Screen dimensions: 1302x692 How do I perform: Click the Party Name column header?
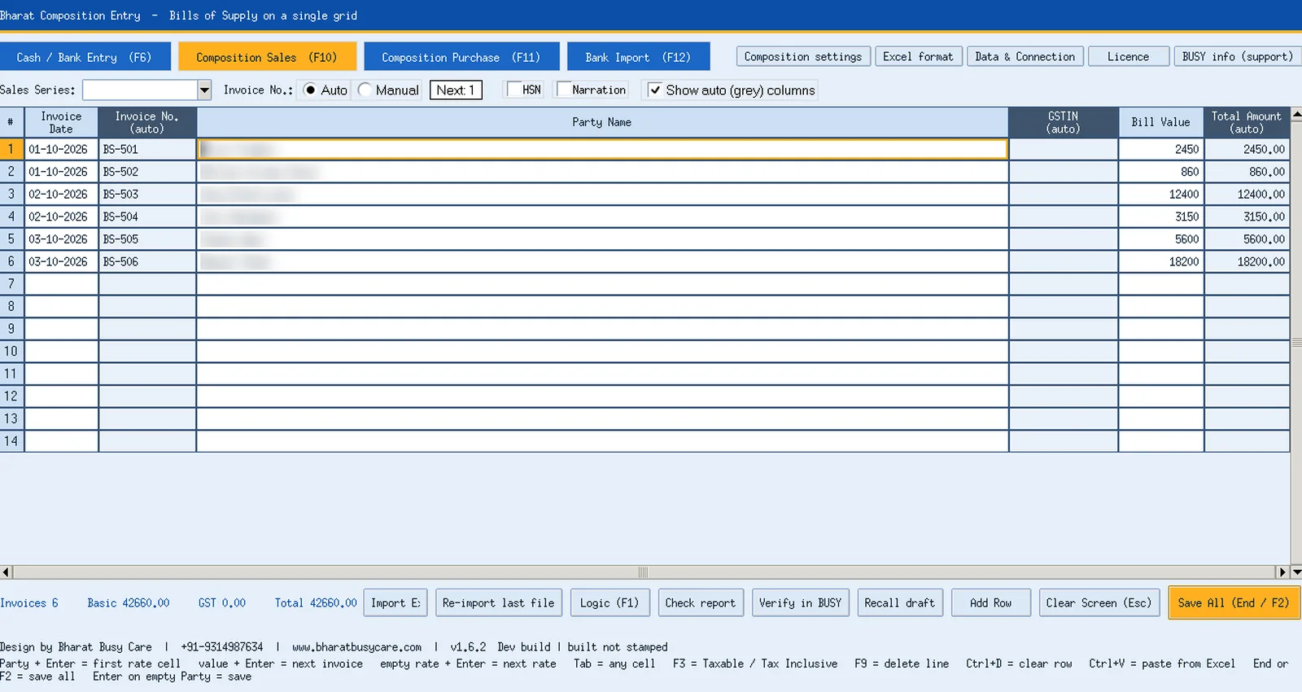pyautogui.click(x=602, y=122)
